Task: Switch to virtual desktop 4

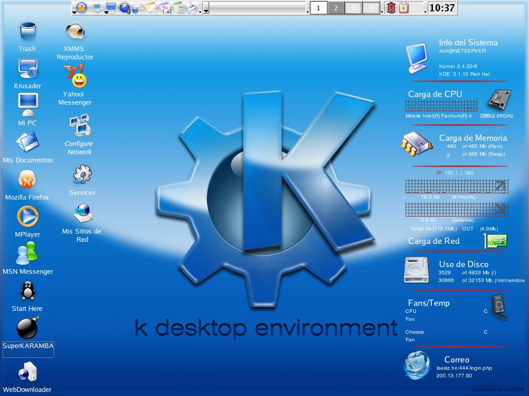Action: (371, 8)
